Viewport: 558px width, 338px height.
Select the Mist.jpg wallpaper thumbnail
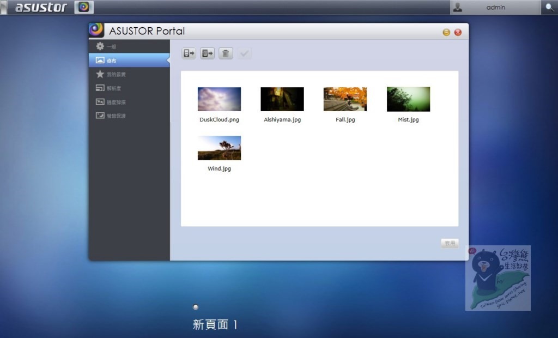408,99
